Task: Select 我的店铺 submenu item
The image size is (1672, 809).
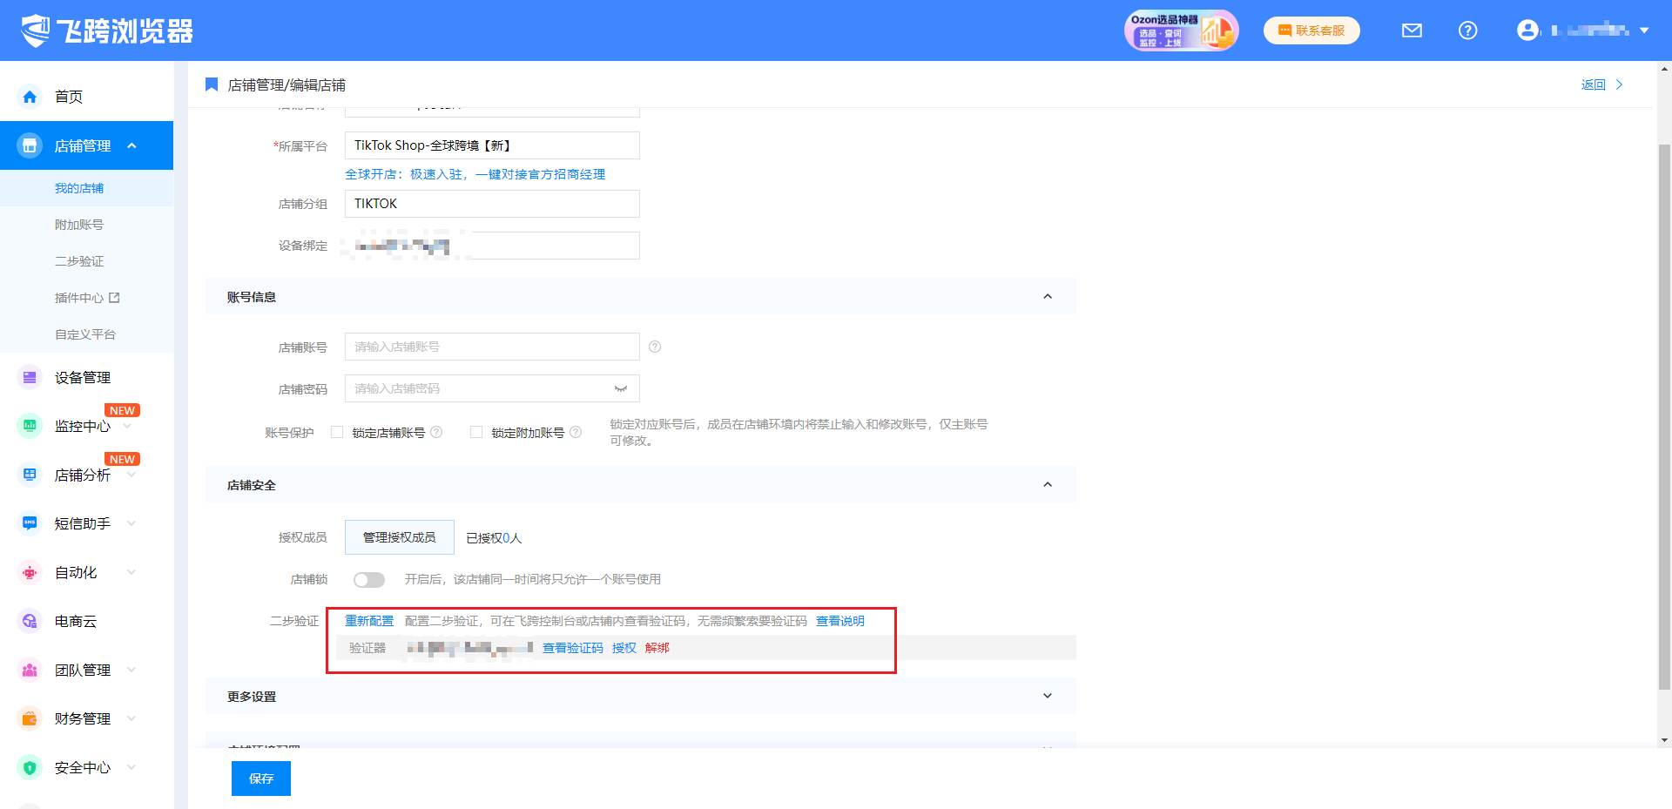Action: 79,188
